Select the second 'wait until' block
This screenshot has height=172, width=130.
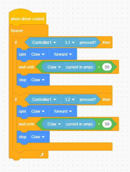click(x=26, y=124)
